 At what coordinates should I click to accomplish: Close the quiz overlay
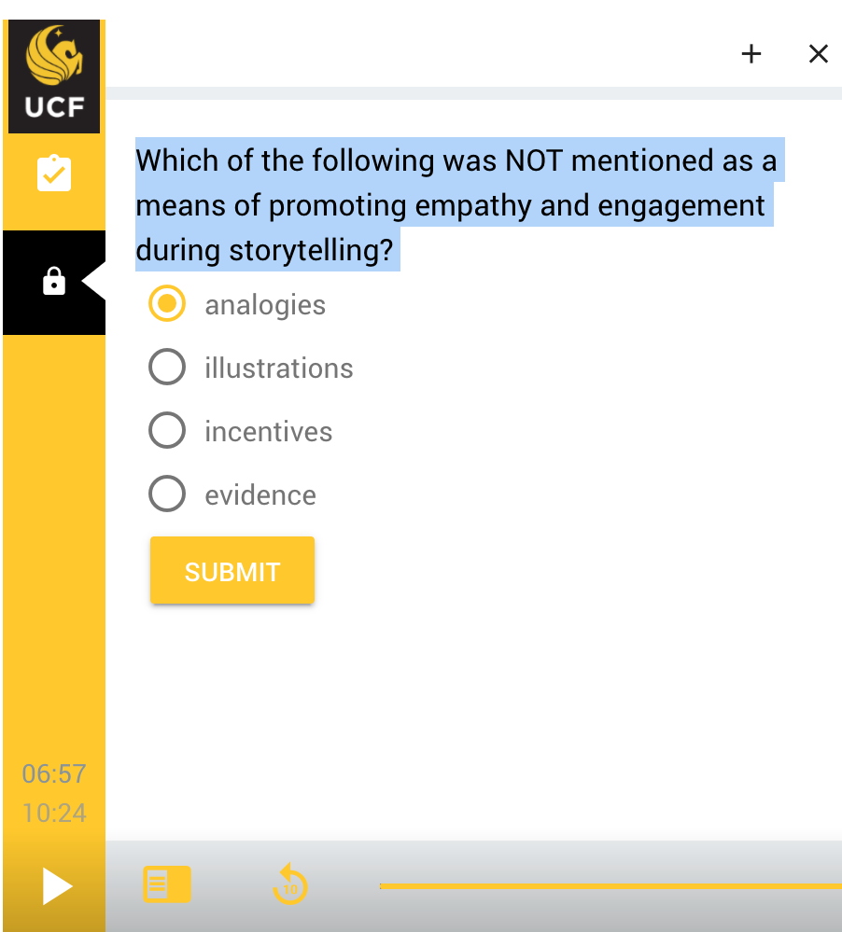818,54
